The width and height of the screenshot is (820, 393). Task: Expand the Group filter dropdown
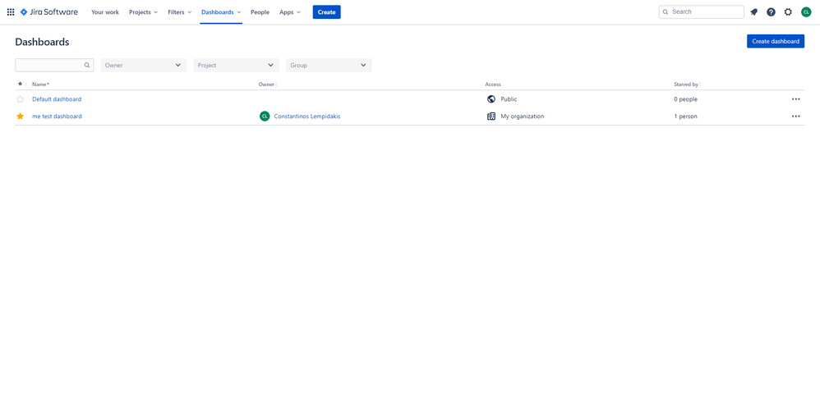tap(329, 65)
